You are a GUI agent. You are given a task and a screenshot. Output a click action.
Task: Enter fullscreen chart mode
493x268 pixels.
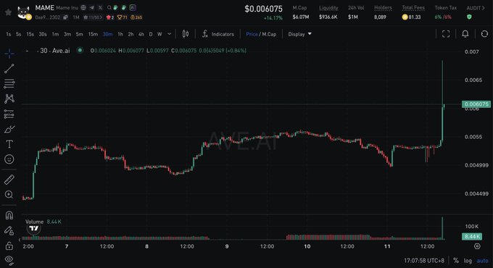(446, 34)
